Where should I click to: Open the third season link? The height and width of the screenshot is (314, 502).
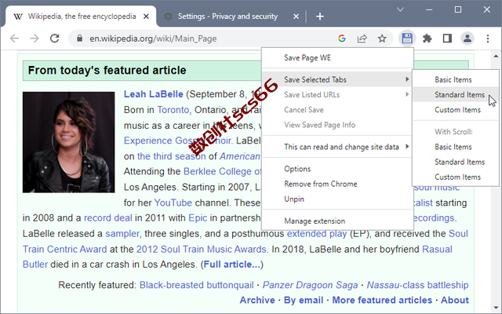coord(172,156)
